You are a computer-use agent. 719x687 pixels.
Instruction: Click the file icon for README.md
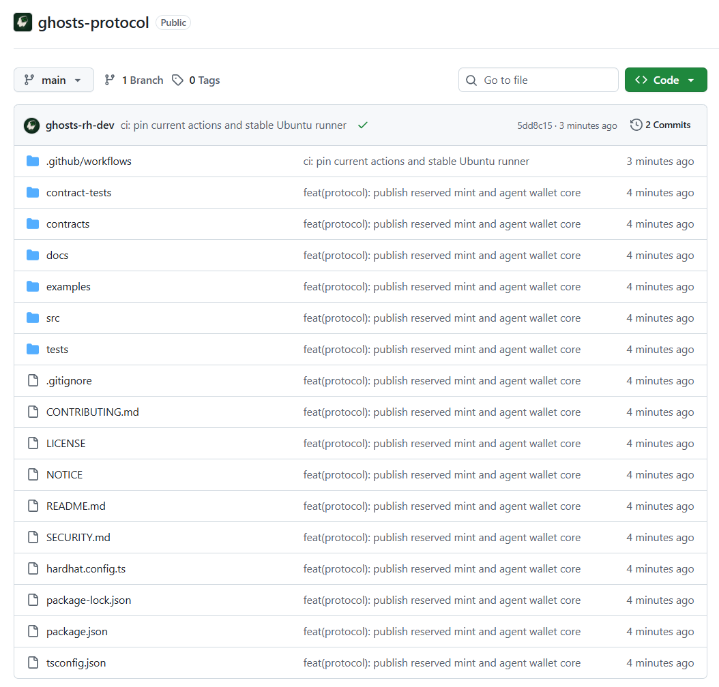coord(33,506)
